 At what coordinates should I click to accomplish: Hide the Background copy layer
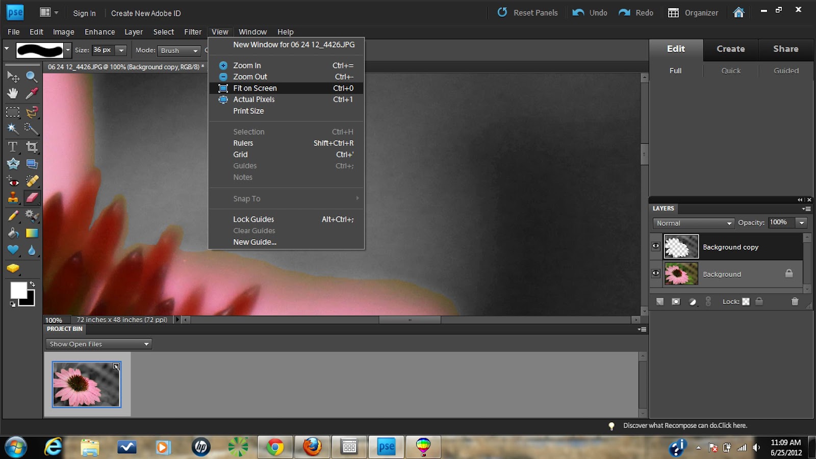pos(656,246)
